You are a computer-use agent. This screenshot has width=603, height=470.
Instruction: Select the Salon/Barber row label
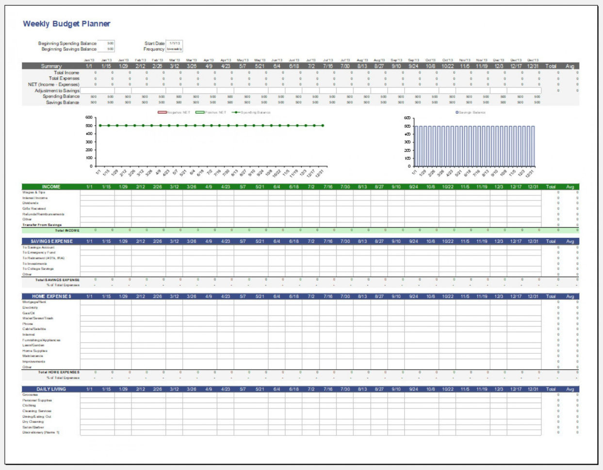tap(33, 427)
